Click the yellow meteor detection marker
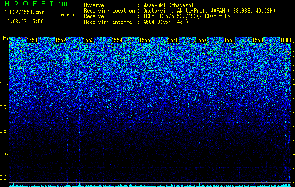Screen dimensions: 295x187 click(216, 183)
